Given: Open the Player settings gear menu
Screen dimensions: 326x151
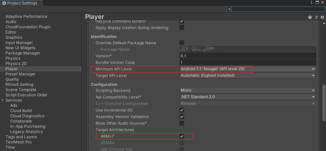Looking at the screenshot, I should coord(322,17).
